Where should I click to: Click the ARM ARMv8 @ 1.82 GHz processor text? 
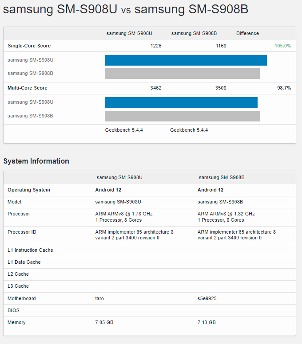[x=226, y=214]
